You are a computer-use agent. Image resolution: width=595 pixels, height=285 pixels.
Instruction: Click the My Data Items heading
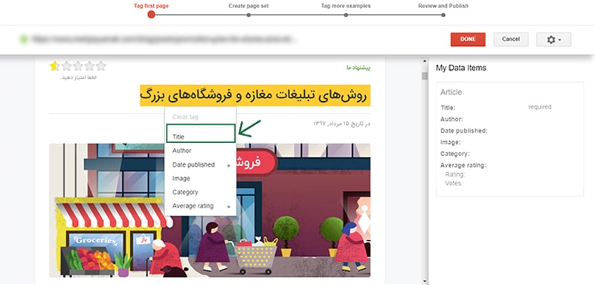click(461, 68)
